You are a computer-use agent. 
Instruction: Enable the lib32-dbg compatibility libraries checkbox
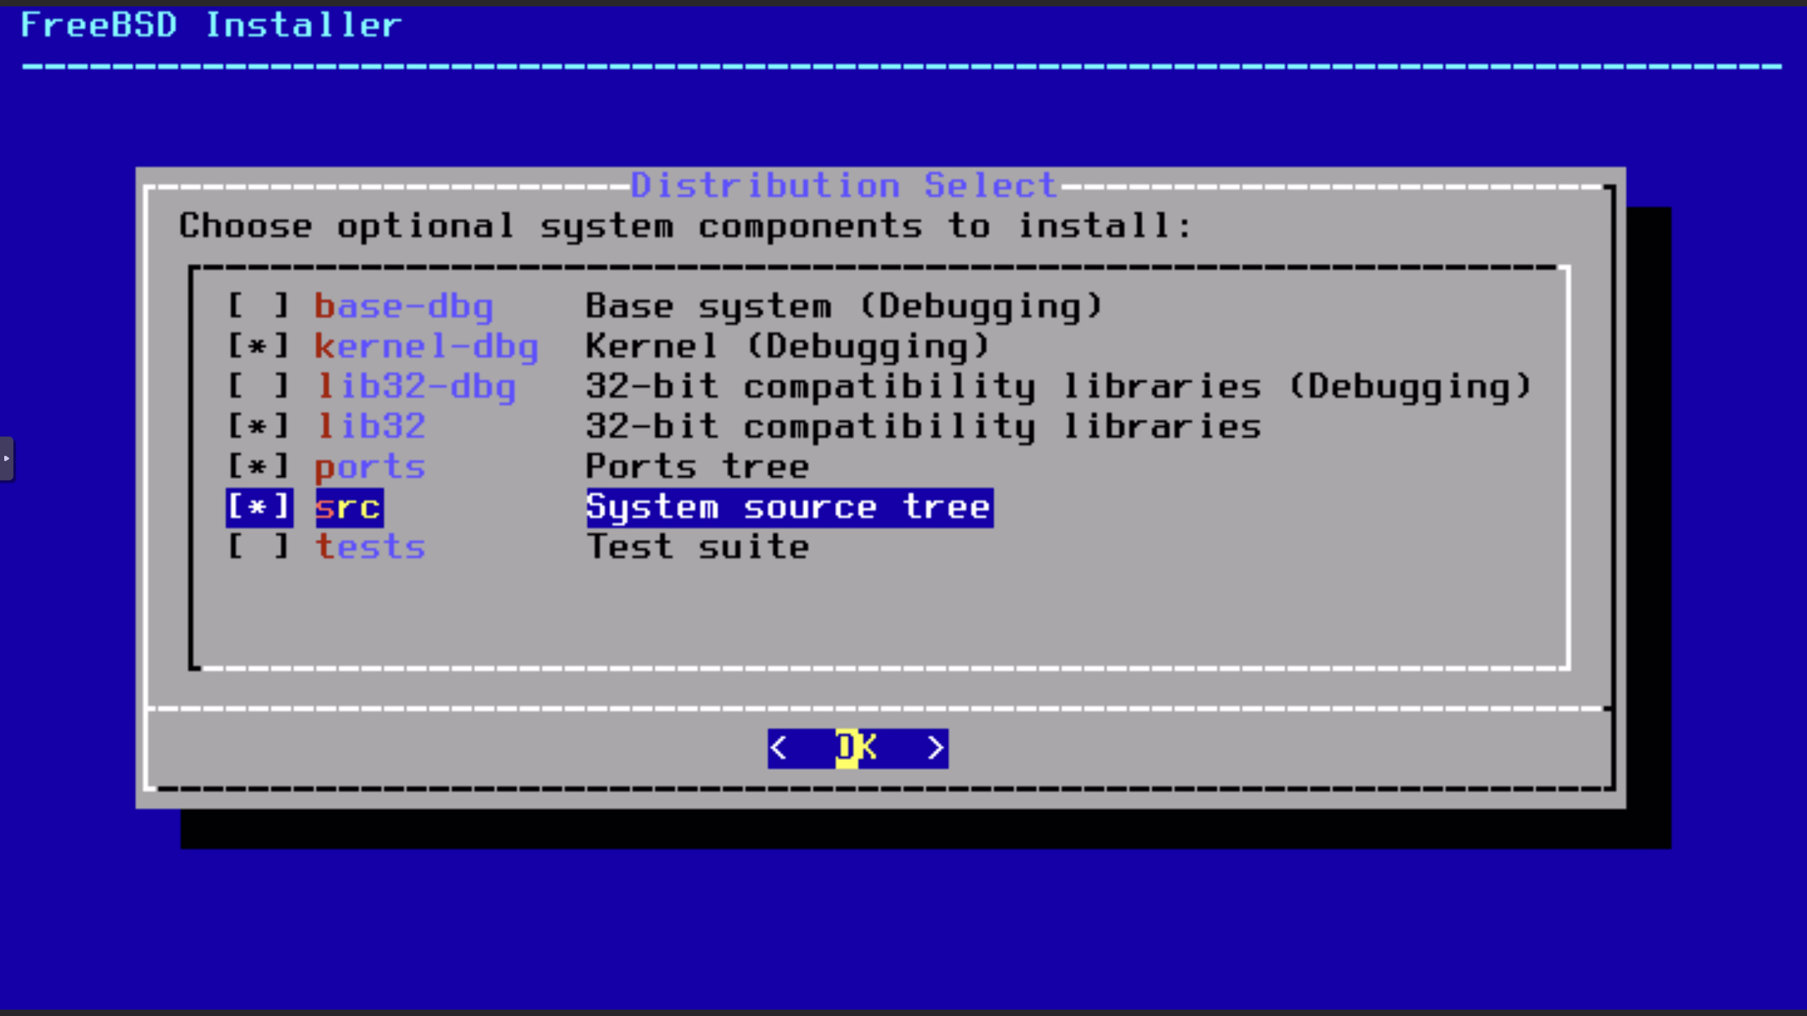(259, 385)
